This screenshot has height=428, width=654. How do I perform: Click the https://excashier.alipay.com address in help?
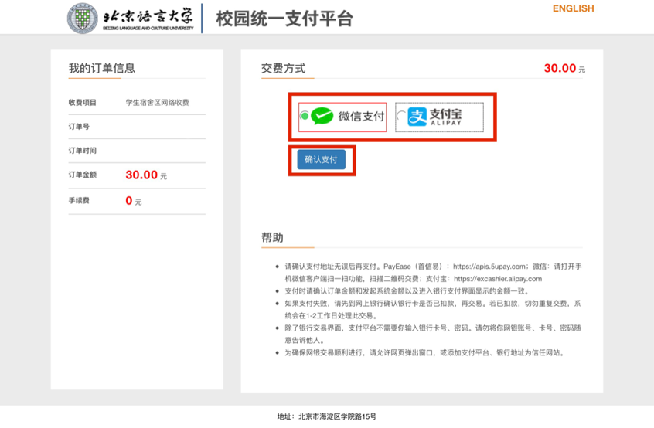point(498,279)
